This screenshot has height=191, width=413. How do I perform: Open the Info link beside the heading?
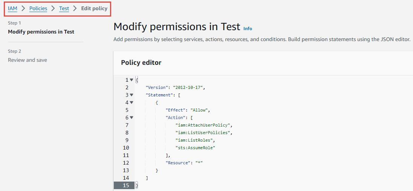click(248, 29)
